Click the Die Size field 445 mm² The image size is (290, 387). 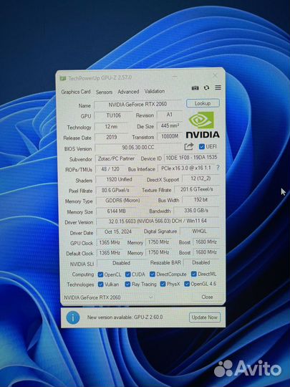(170, 126)
